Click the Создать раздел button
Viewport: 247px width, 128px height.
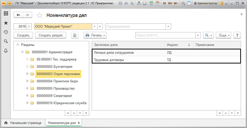click(51, 35)
